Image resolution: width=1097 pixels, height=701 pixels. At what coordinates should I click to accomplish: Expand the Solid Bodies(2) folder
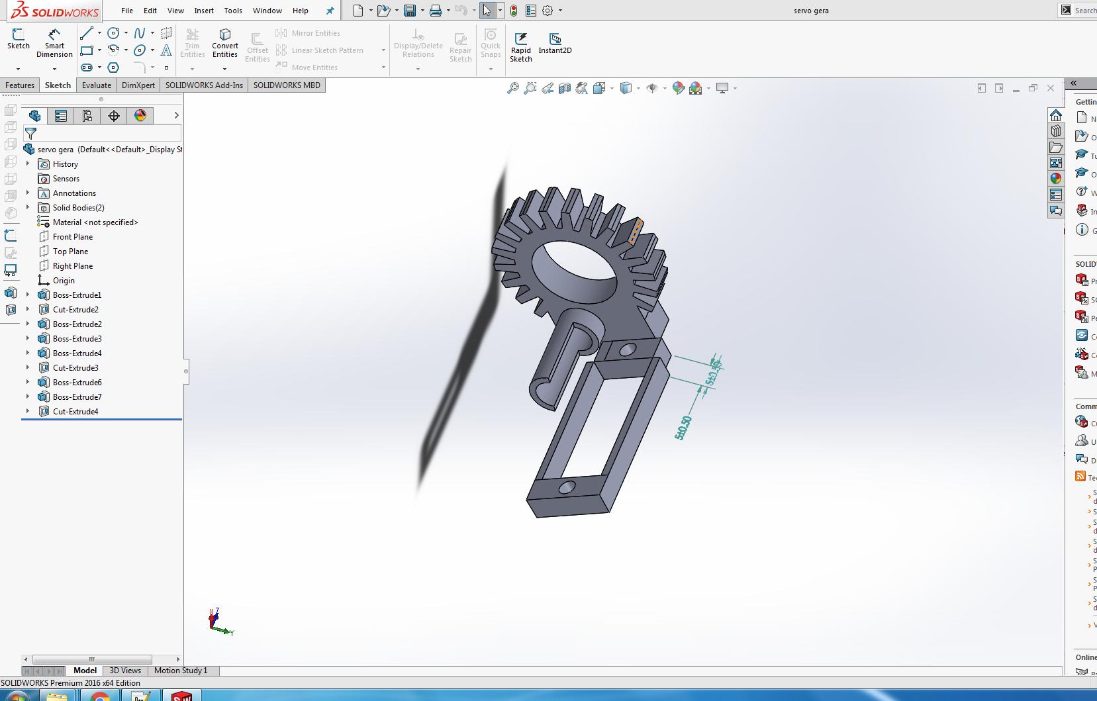[x=28, y=207]
